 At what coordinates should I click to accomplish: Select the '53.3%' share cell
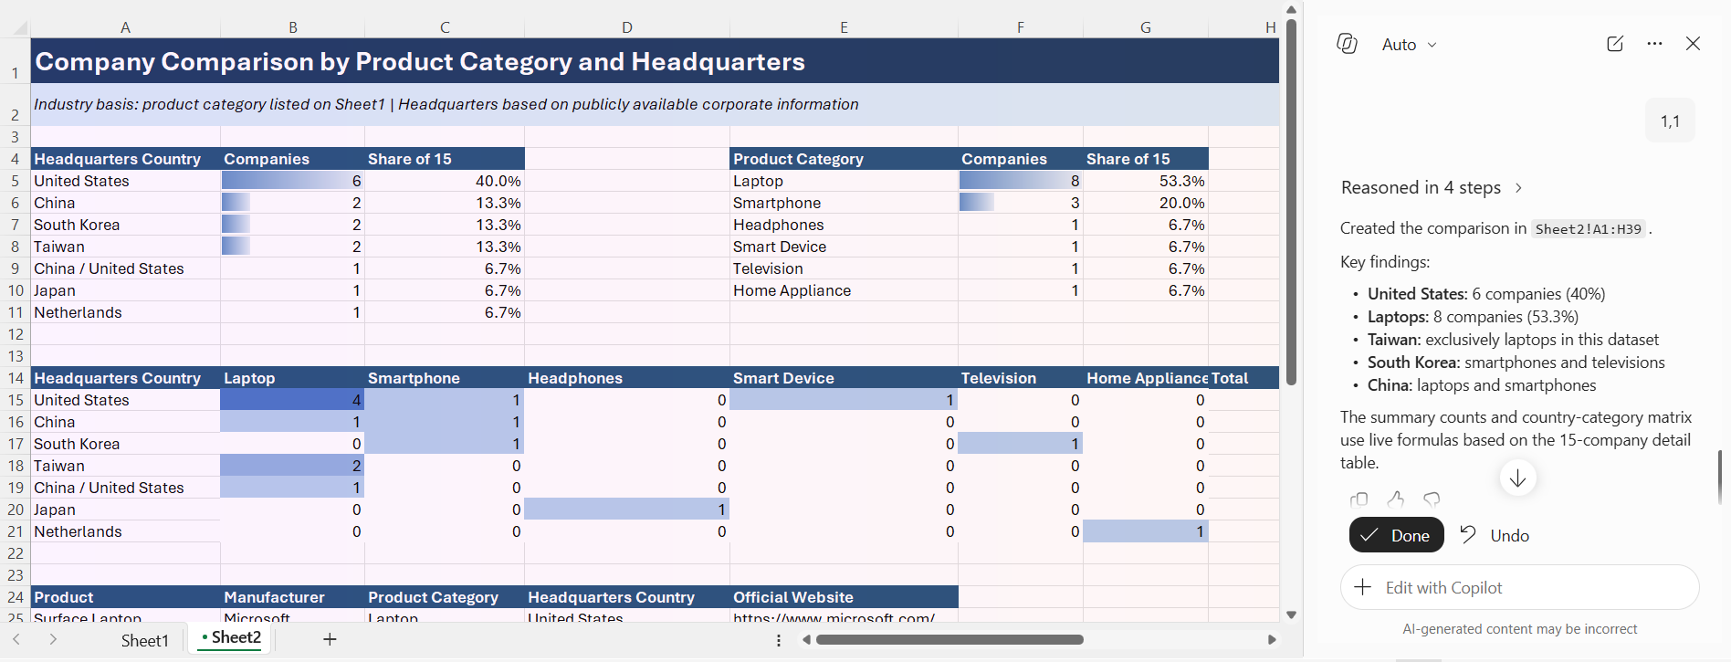click(1145, 181)
